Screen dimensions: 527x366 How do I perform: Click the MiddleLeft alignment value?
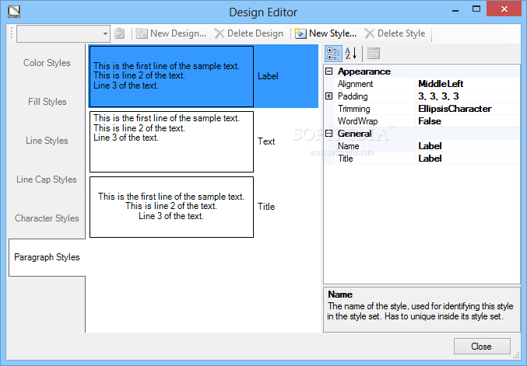point(441,84)
